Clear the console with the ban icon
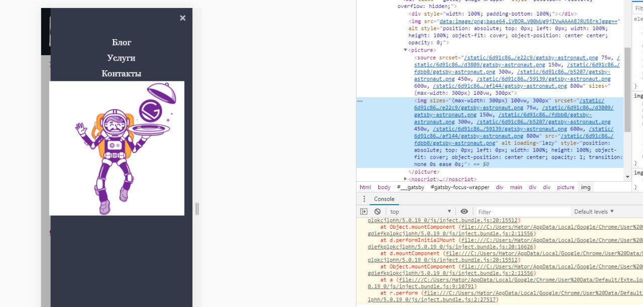643x307 pixels. pyautogui.click(x=377, y=212)
